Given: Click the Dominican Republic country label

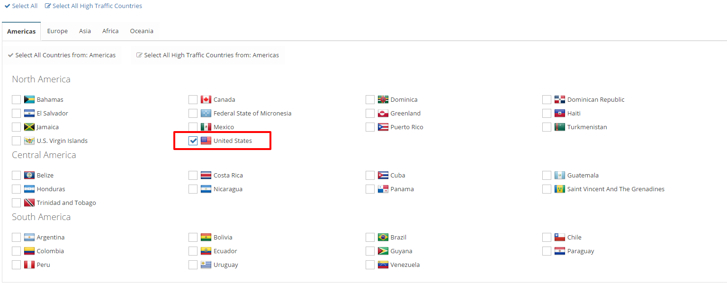Looking at the screenshot, I should [x=596, y=99].
